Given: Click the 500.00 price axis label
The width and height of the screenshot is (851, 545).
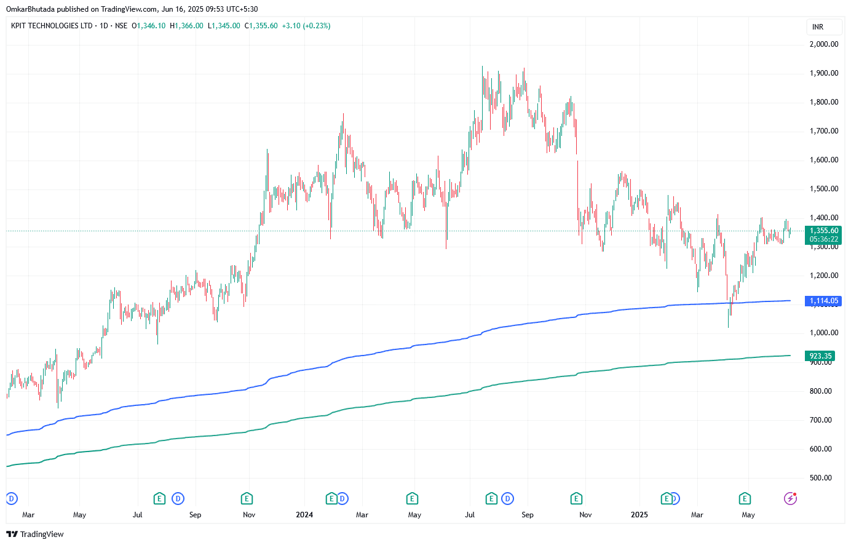Looking at the screenshot, I should pos(821,478).
